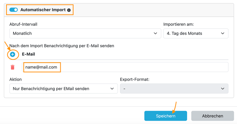The width and height of the screenshot is (237, 124).
Task: Delete the name@mail.com entry via trash icon
Action: point(12,67)
